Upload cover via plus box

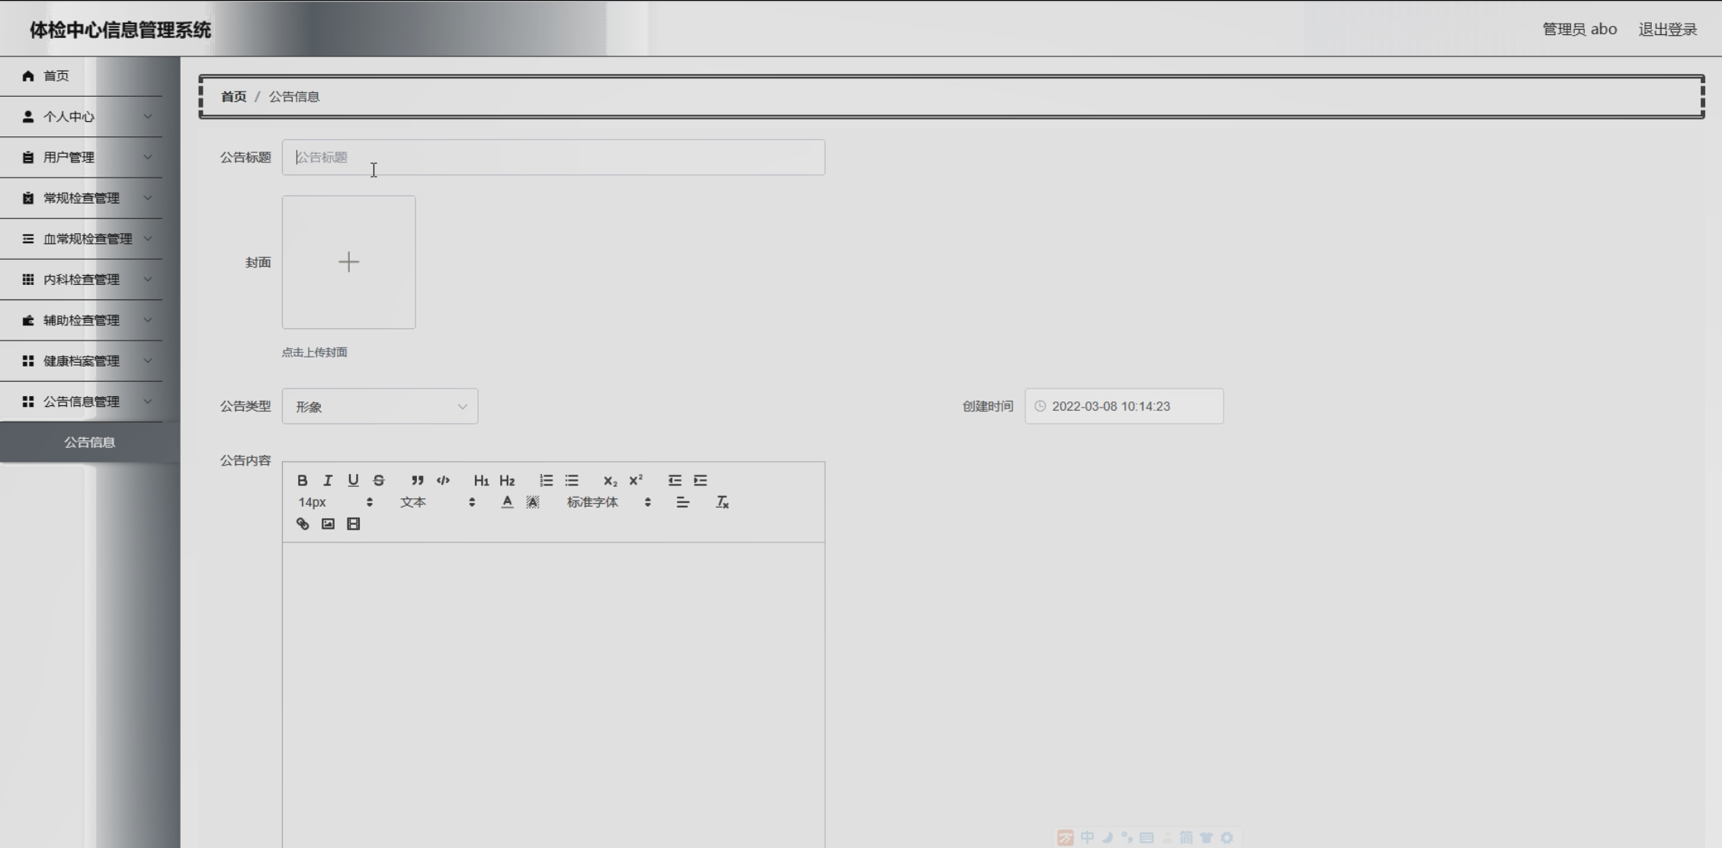pos(349,262)
